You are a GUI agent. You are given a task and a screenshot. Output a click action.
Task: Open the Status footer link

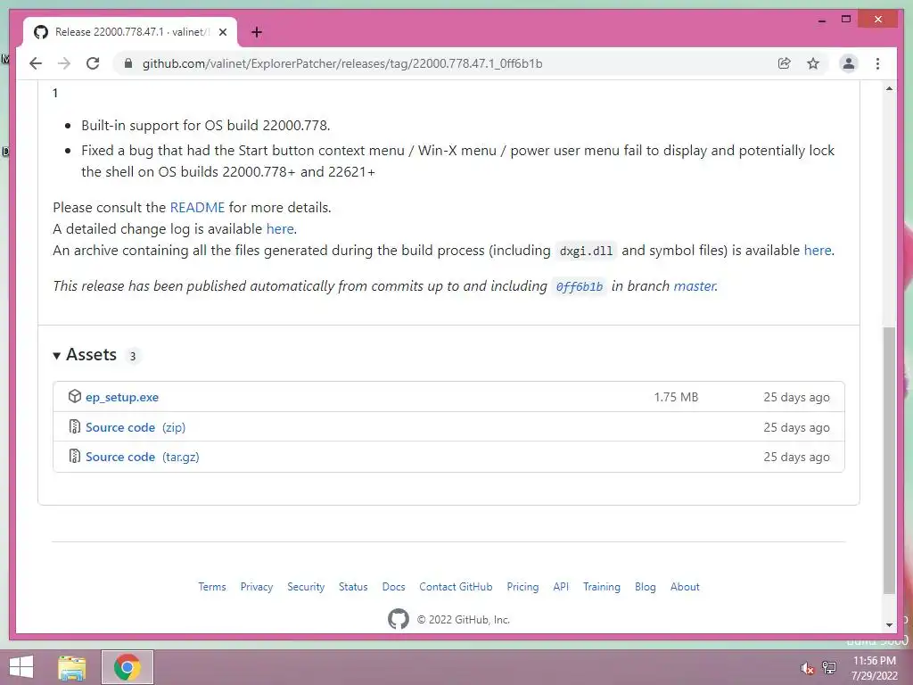(x=353, y=587)
